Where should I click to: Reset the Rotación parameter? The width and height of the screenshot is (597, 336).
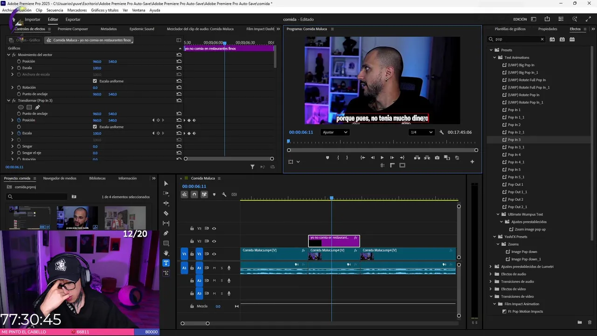pyautogui.click(x=179, y=87)
